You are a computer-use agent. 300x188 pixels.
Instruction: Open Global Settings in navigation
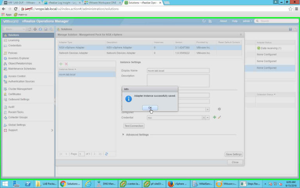pos(17,125)
